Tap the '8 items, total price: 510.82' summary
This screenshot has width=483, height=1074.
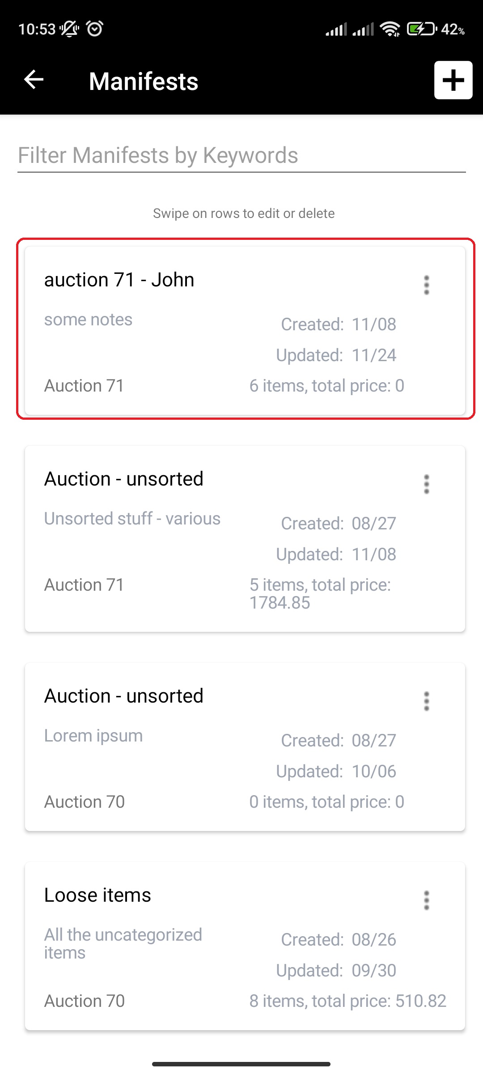pos(348,1001)
